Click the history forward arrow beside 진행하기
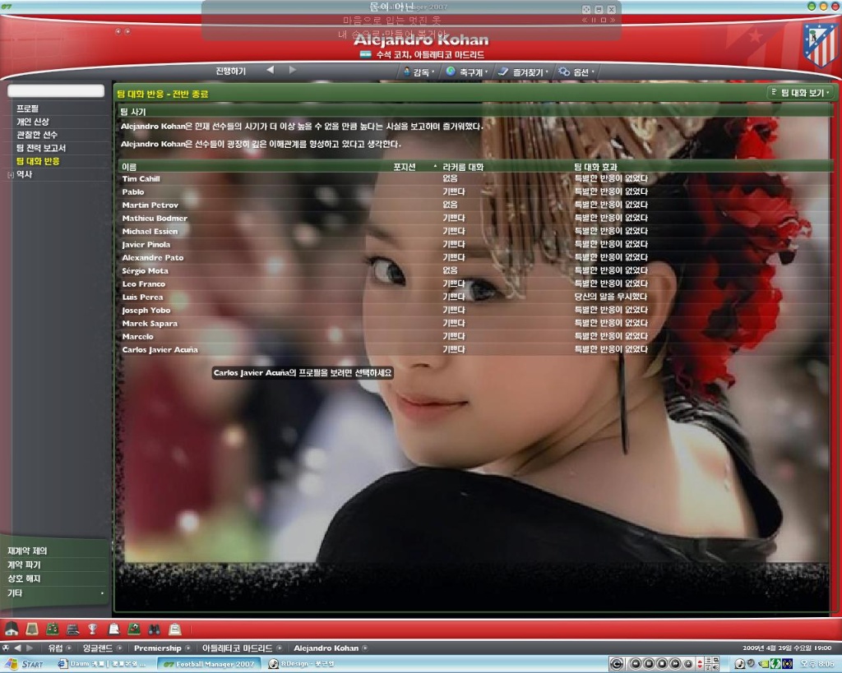The width and height of the screenshot is (842, 673). click(292, 70)
